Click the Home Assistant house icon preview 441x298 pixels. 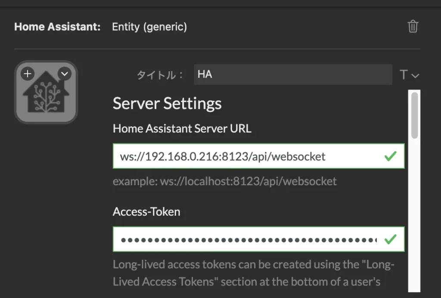[x=46, y=92]
